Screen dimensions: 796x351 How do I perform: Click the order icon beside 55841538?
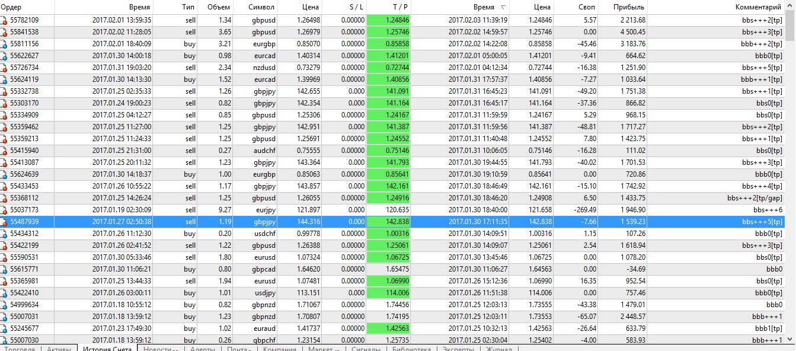(4, 32)
